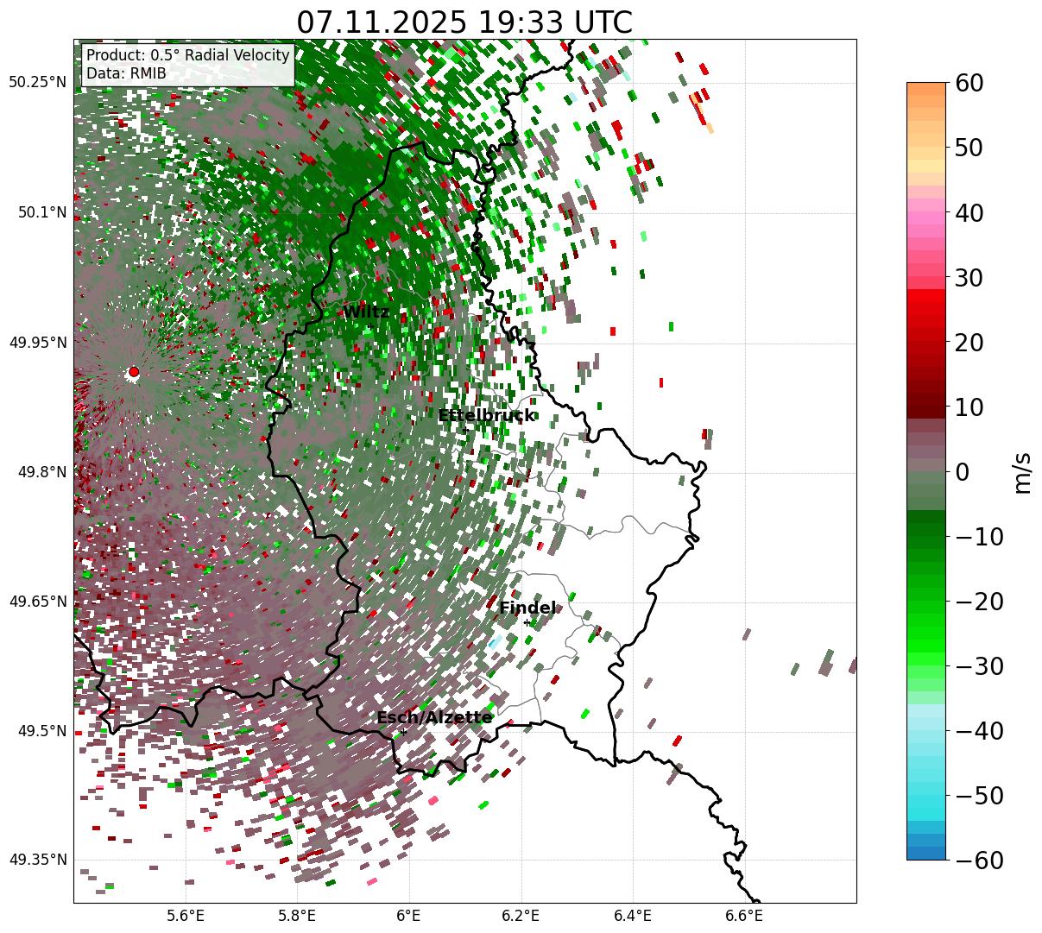Click the 6.6°E longitude tick label
The width and height of the screenshot is (1042, 933).
[744, 915]
